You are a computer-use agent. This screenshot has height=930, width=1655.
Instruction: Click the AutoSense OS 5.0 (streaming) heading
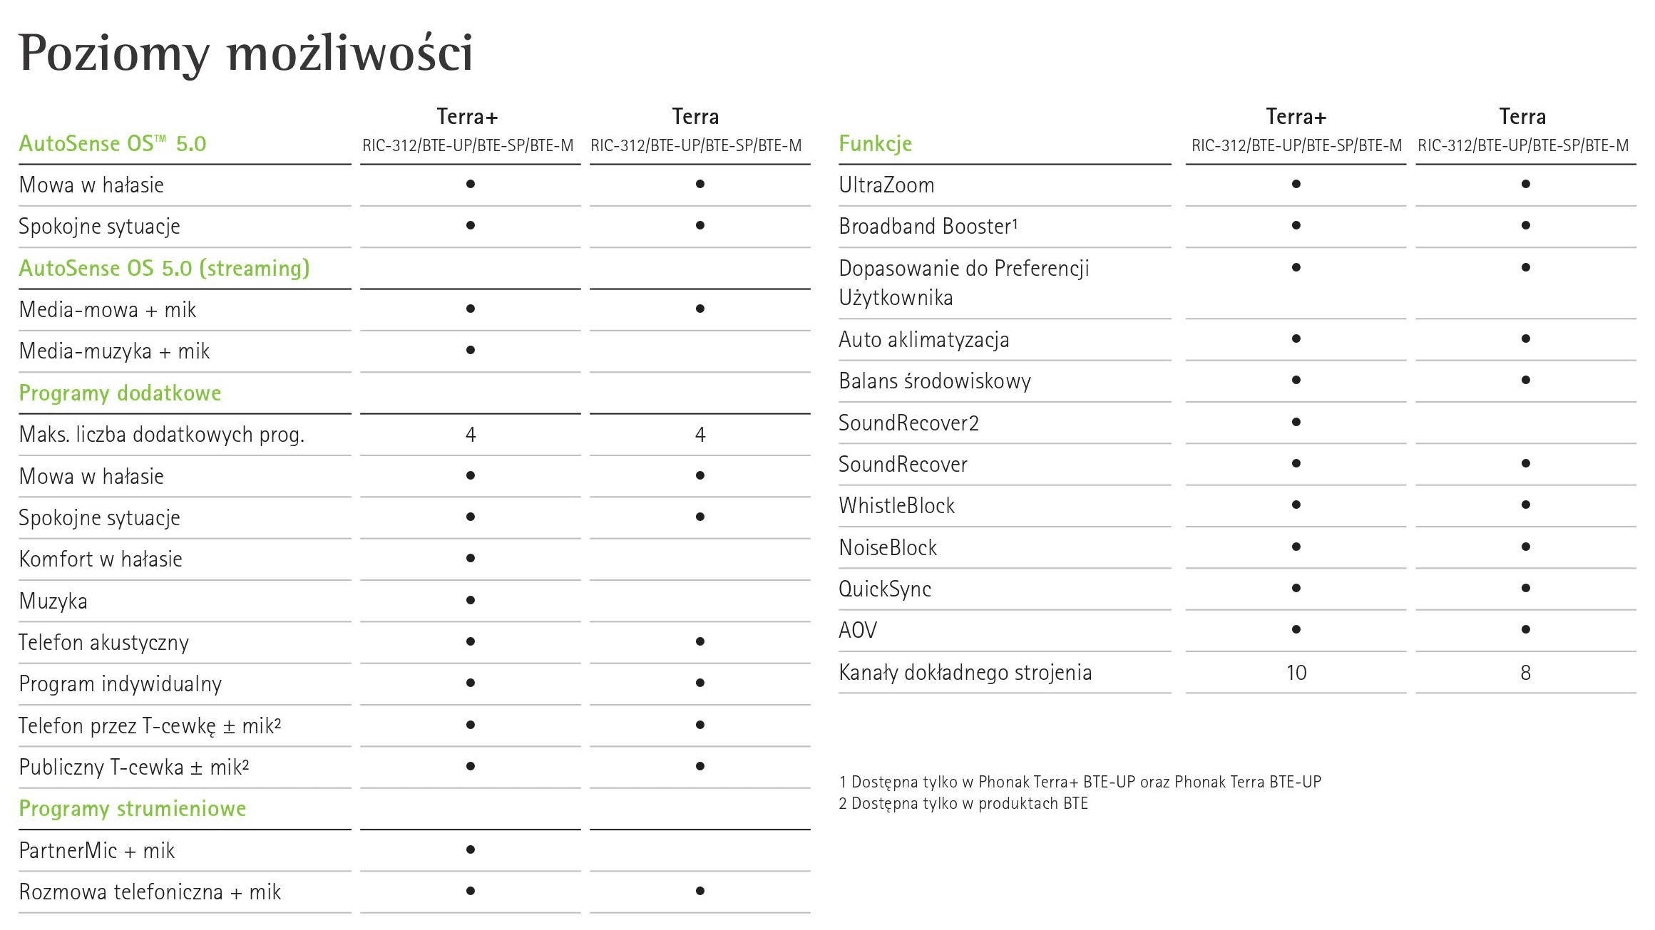(x=165, y=268)
